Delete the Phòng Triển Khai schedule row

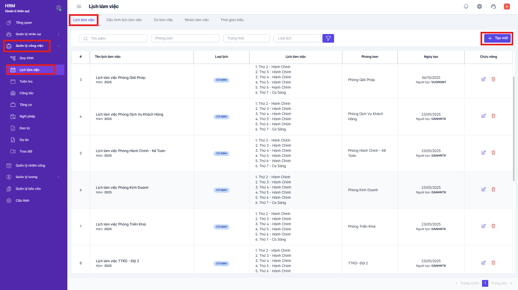(493, 226)
